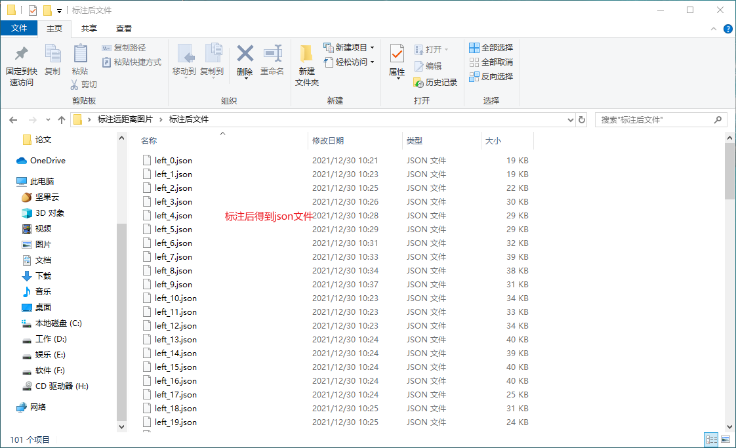Screen dimensions: 736x448
Task: Open the address bar history dropdown
Action: pos(570,119)
